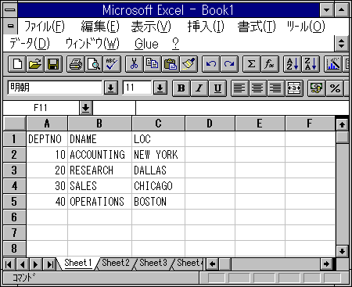
Task: Apply Percent style icon
Action: point(335,88)
